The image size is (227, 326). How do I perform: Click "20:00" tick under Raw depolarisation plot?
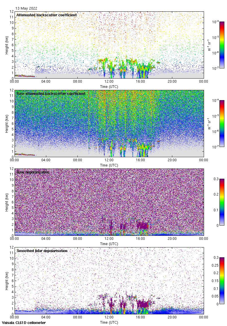click(172, 239)
